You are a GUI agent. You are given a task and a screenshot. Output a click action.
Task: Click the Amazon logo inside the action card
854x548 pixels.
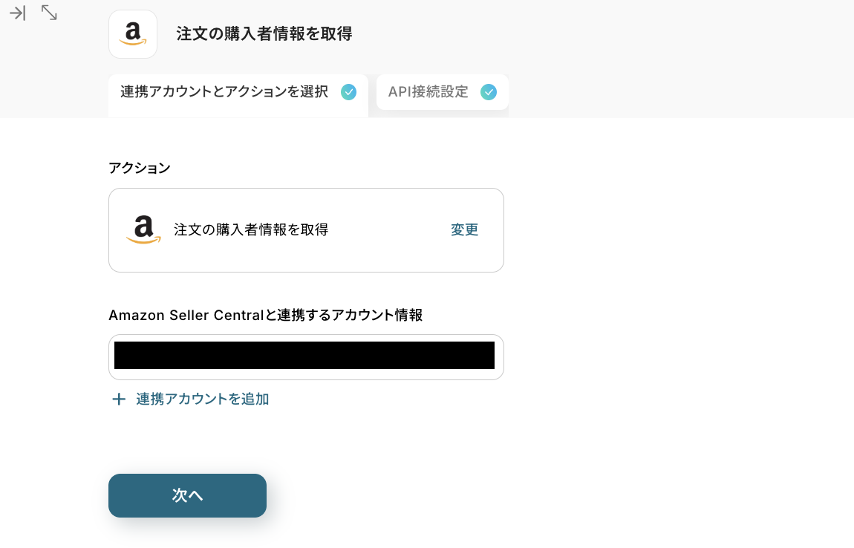(x=143, y=229)
